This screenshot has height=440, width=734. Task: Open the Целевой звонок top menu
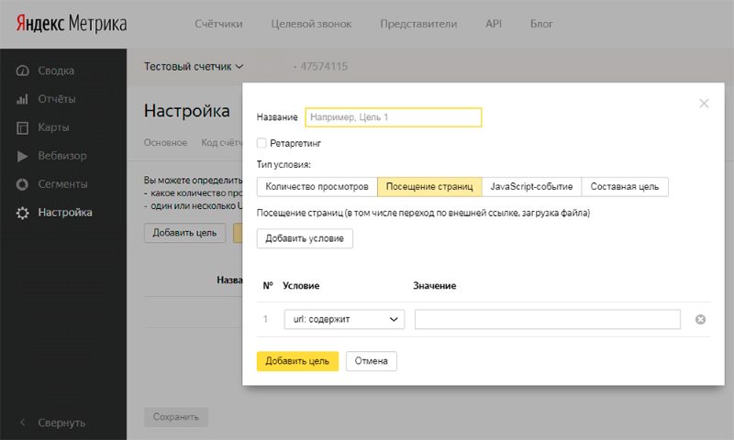(x=311, y=24)
